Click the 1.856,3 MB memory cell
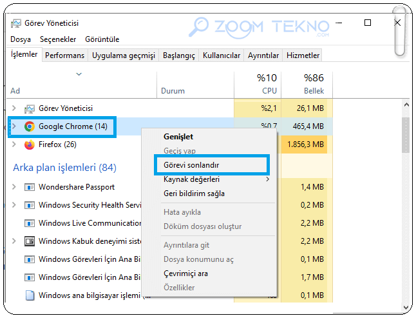Viewport: 416px width, 318px height. coord(306,144)
